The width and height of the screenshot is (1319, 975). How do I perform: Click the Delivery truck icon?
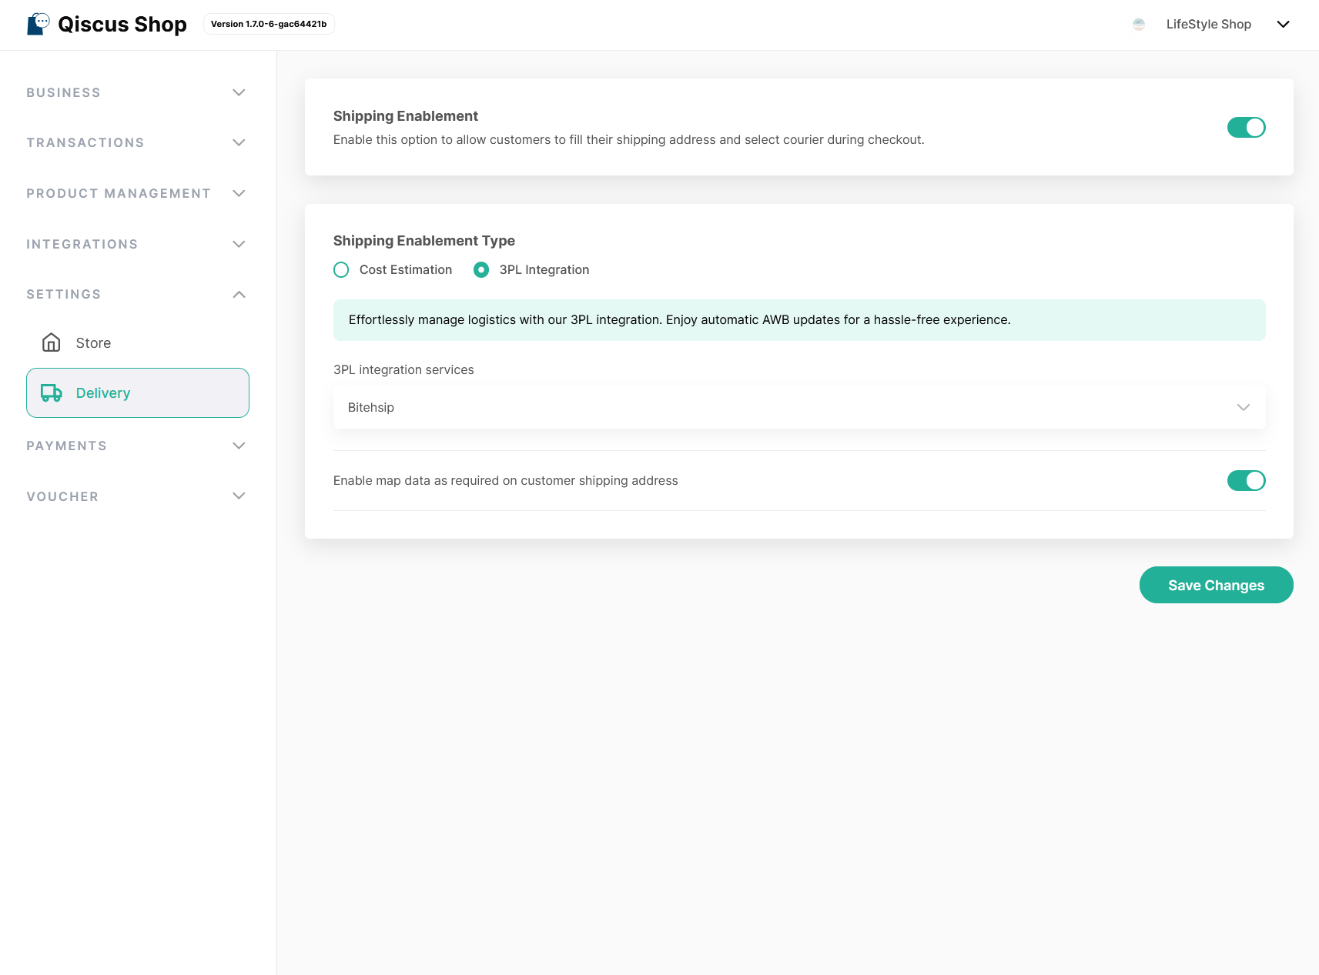[52, 393]
